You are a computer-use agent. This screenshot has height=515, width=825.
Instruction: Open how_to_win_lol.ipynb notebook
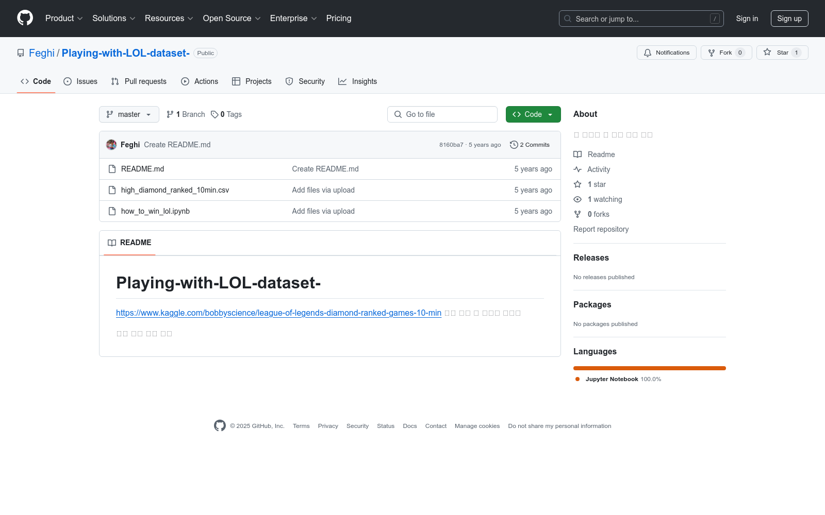click(155, 211)
